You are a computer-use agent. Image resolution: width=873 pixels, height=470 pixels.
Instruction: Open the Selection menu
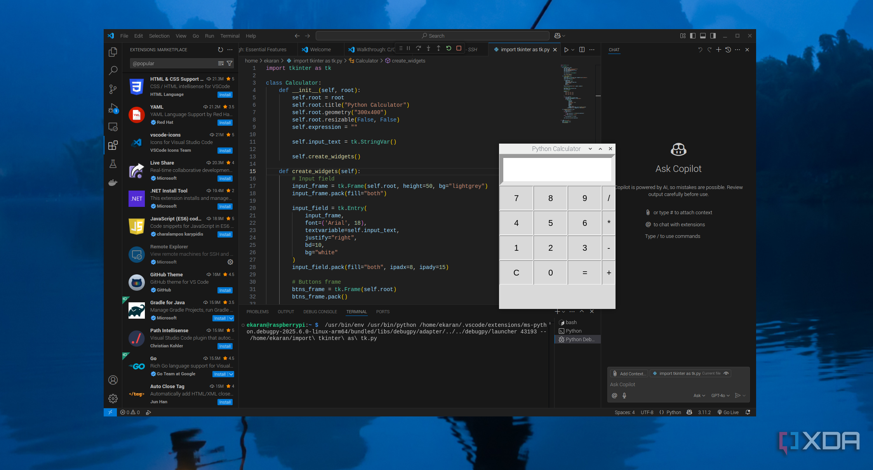click(159, 36)
